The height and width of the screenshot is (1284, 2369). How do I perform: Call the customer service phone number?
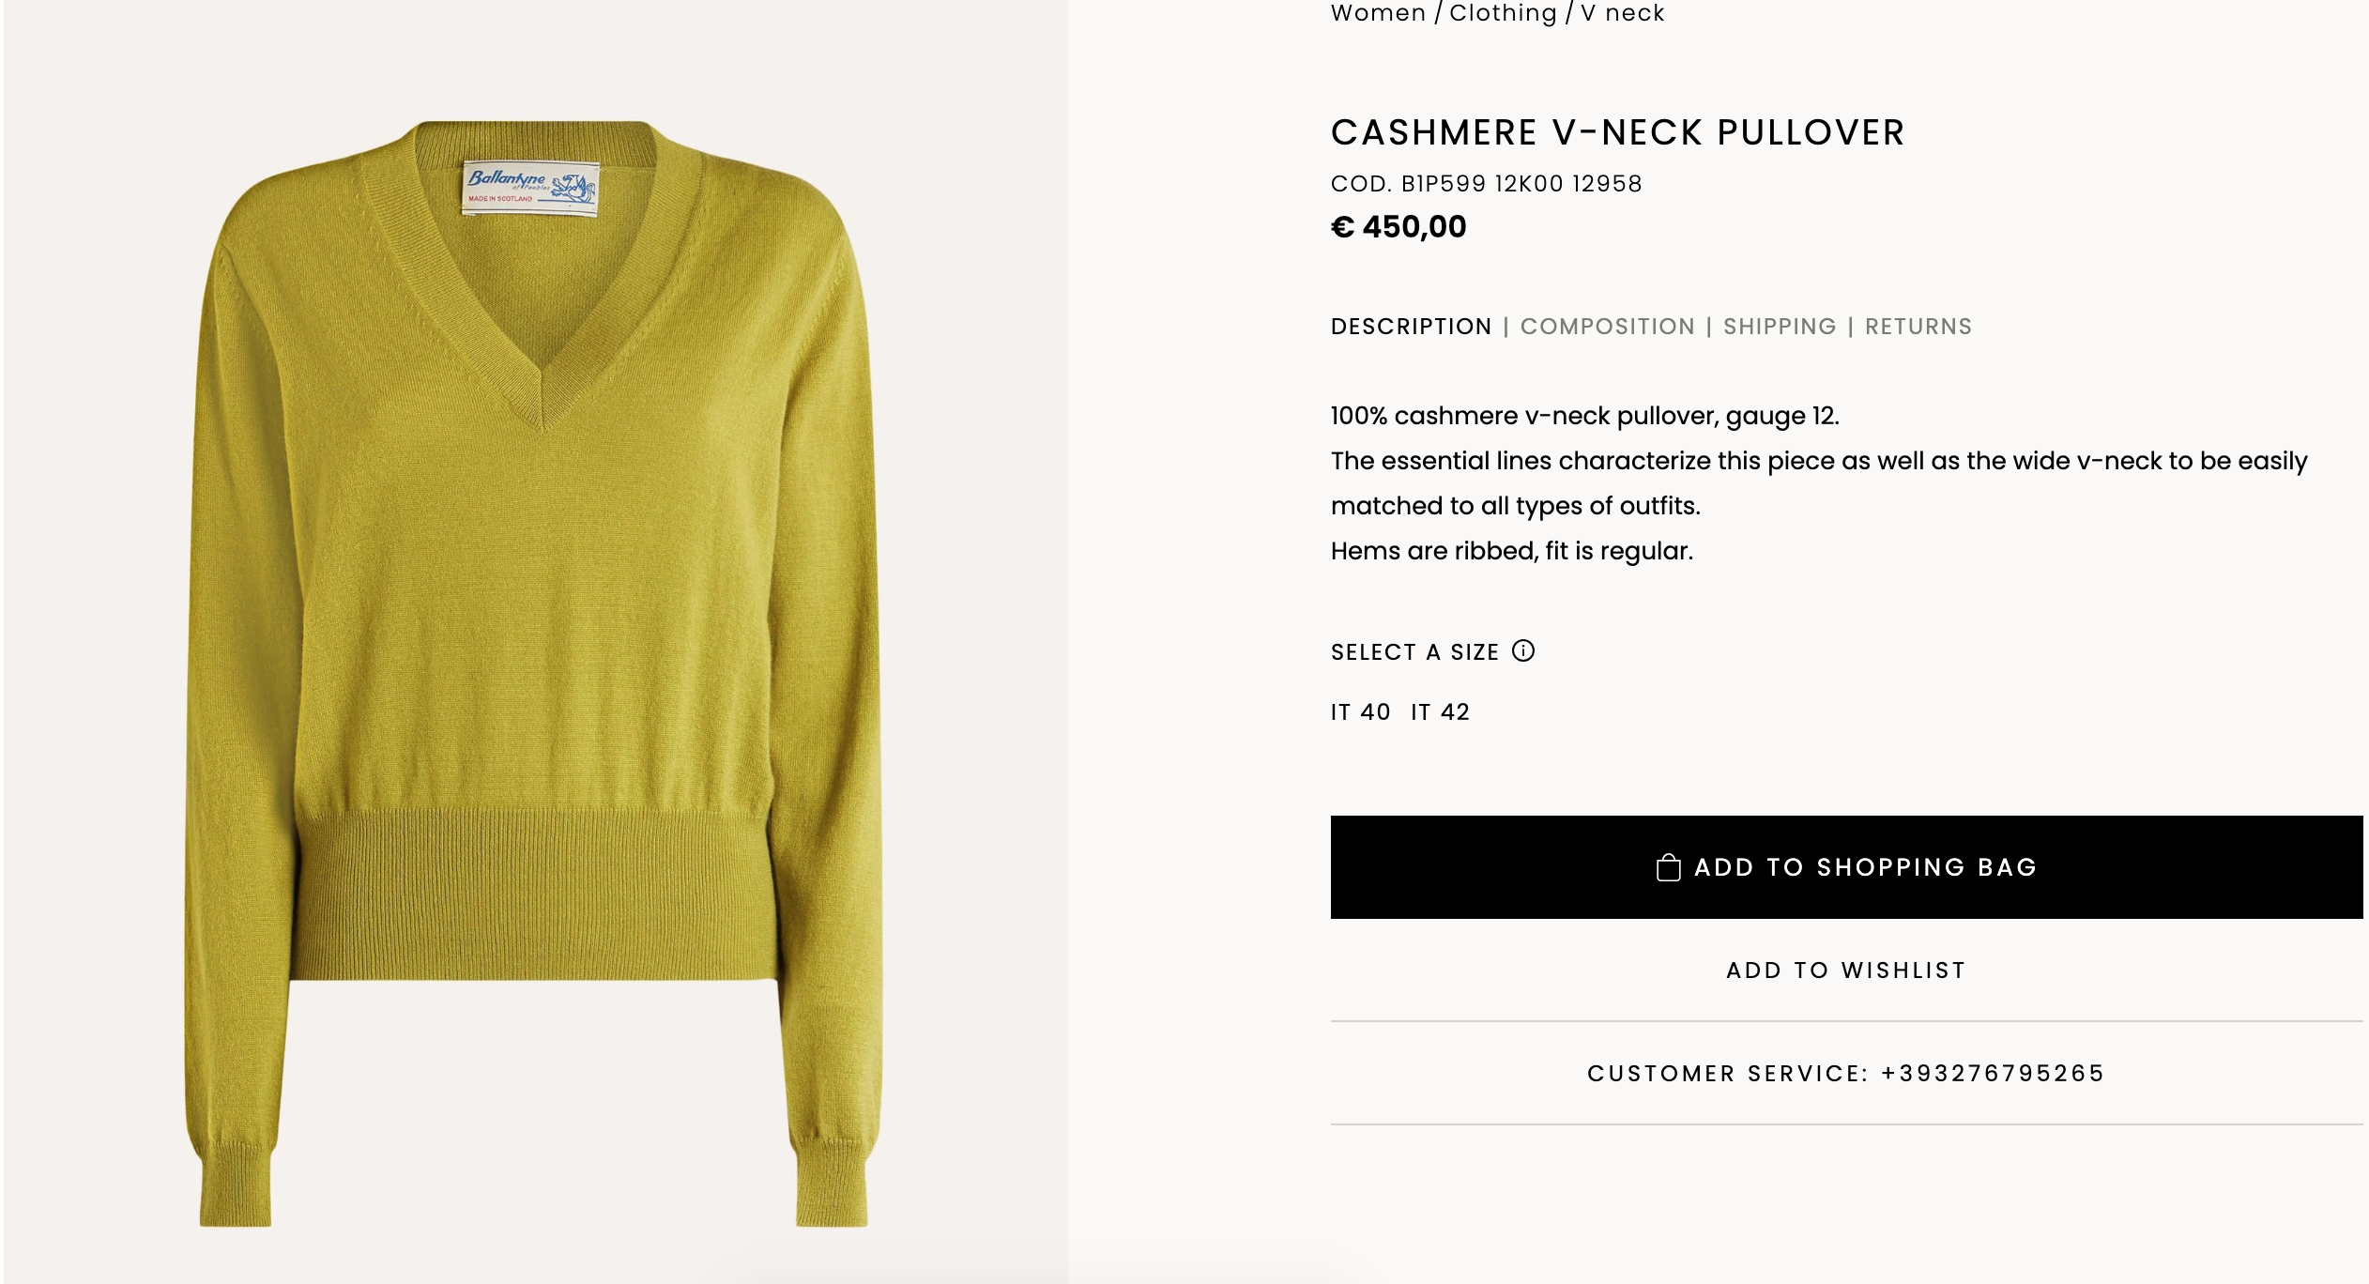point(1993,1074)
